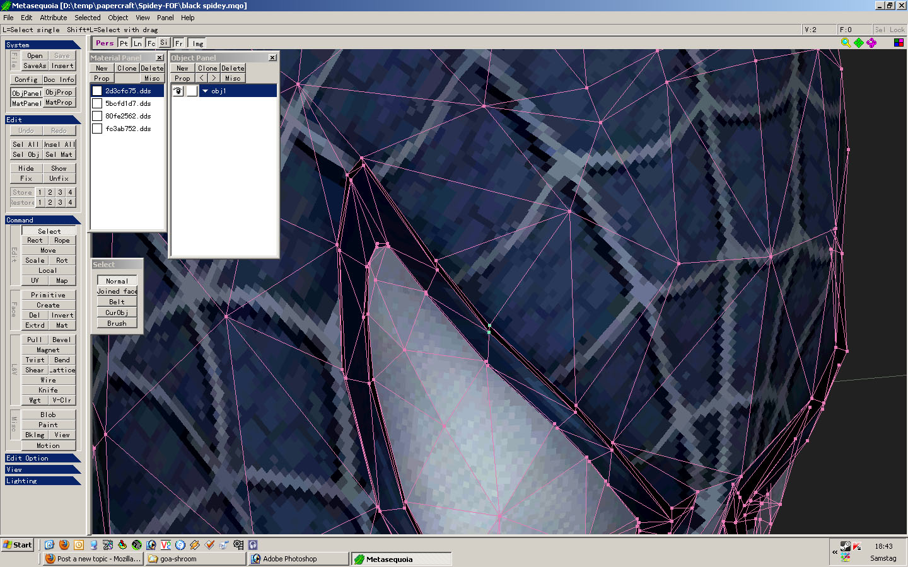Click the SaveAs button

click(35, 66)
